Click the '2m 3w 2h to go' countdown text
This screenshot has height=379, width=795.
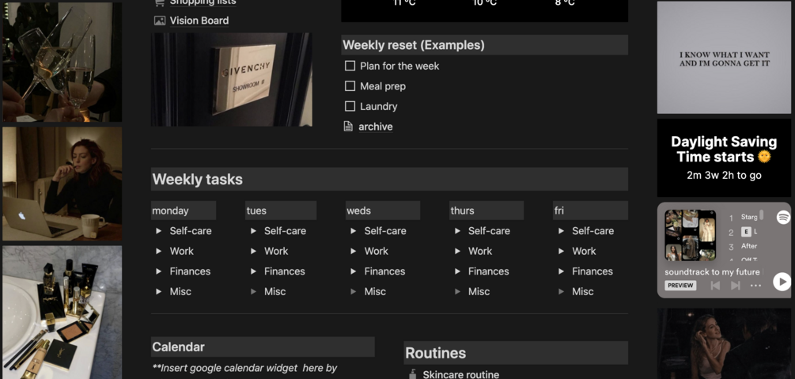(x=724, y=176)
